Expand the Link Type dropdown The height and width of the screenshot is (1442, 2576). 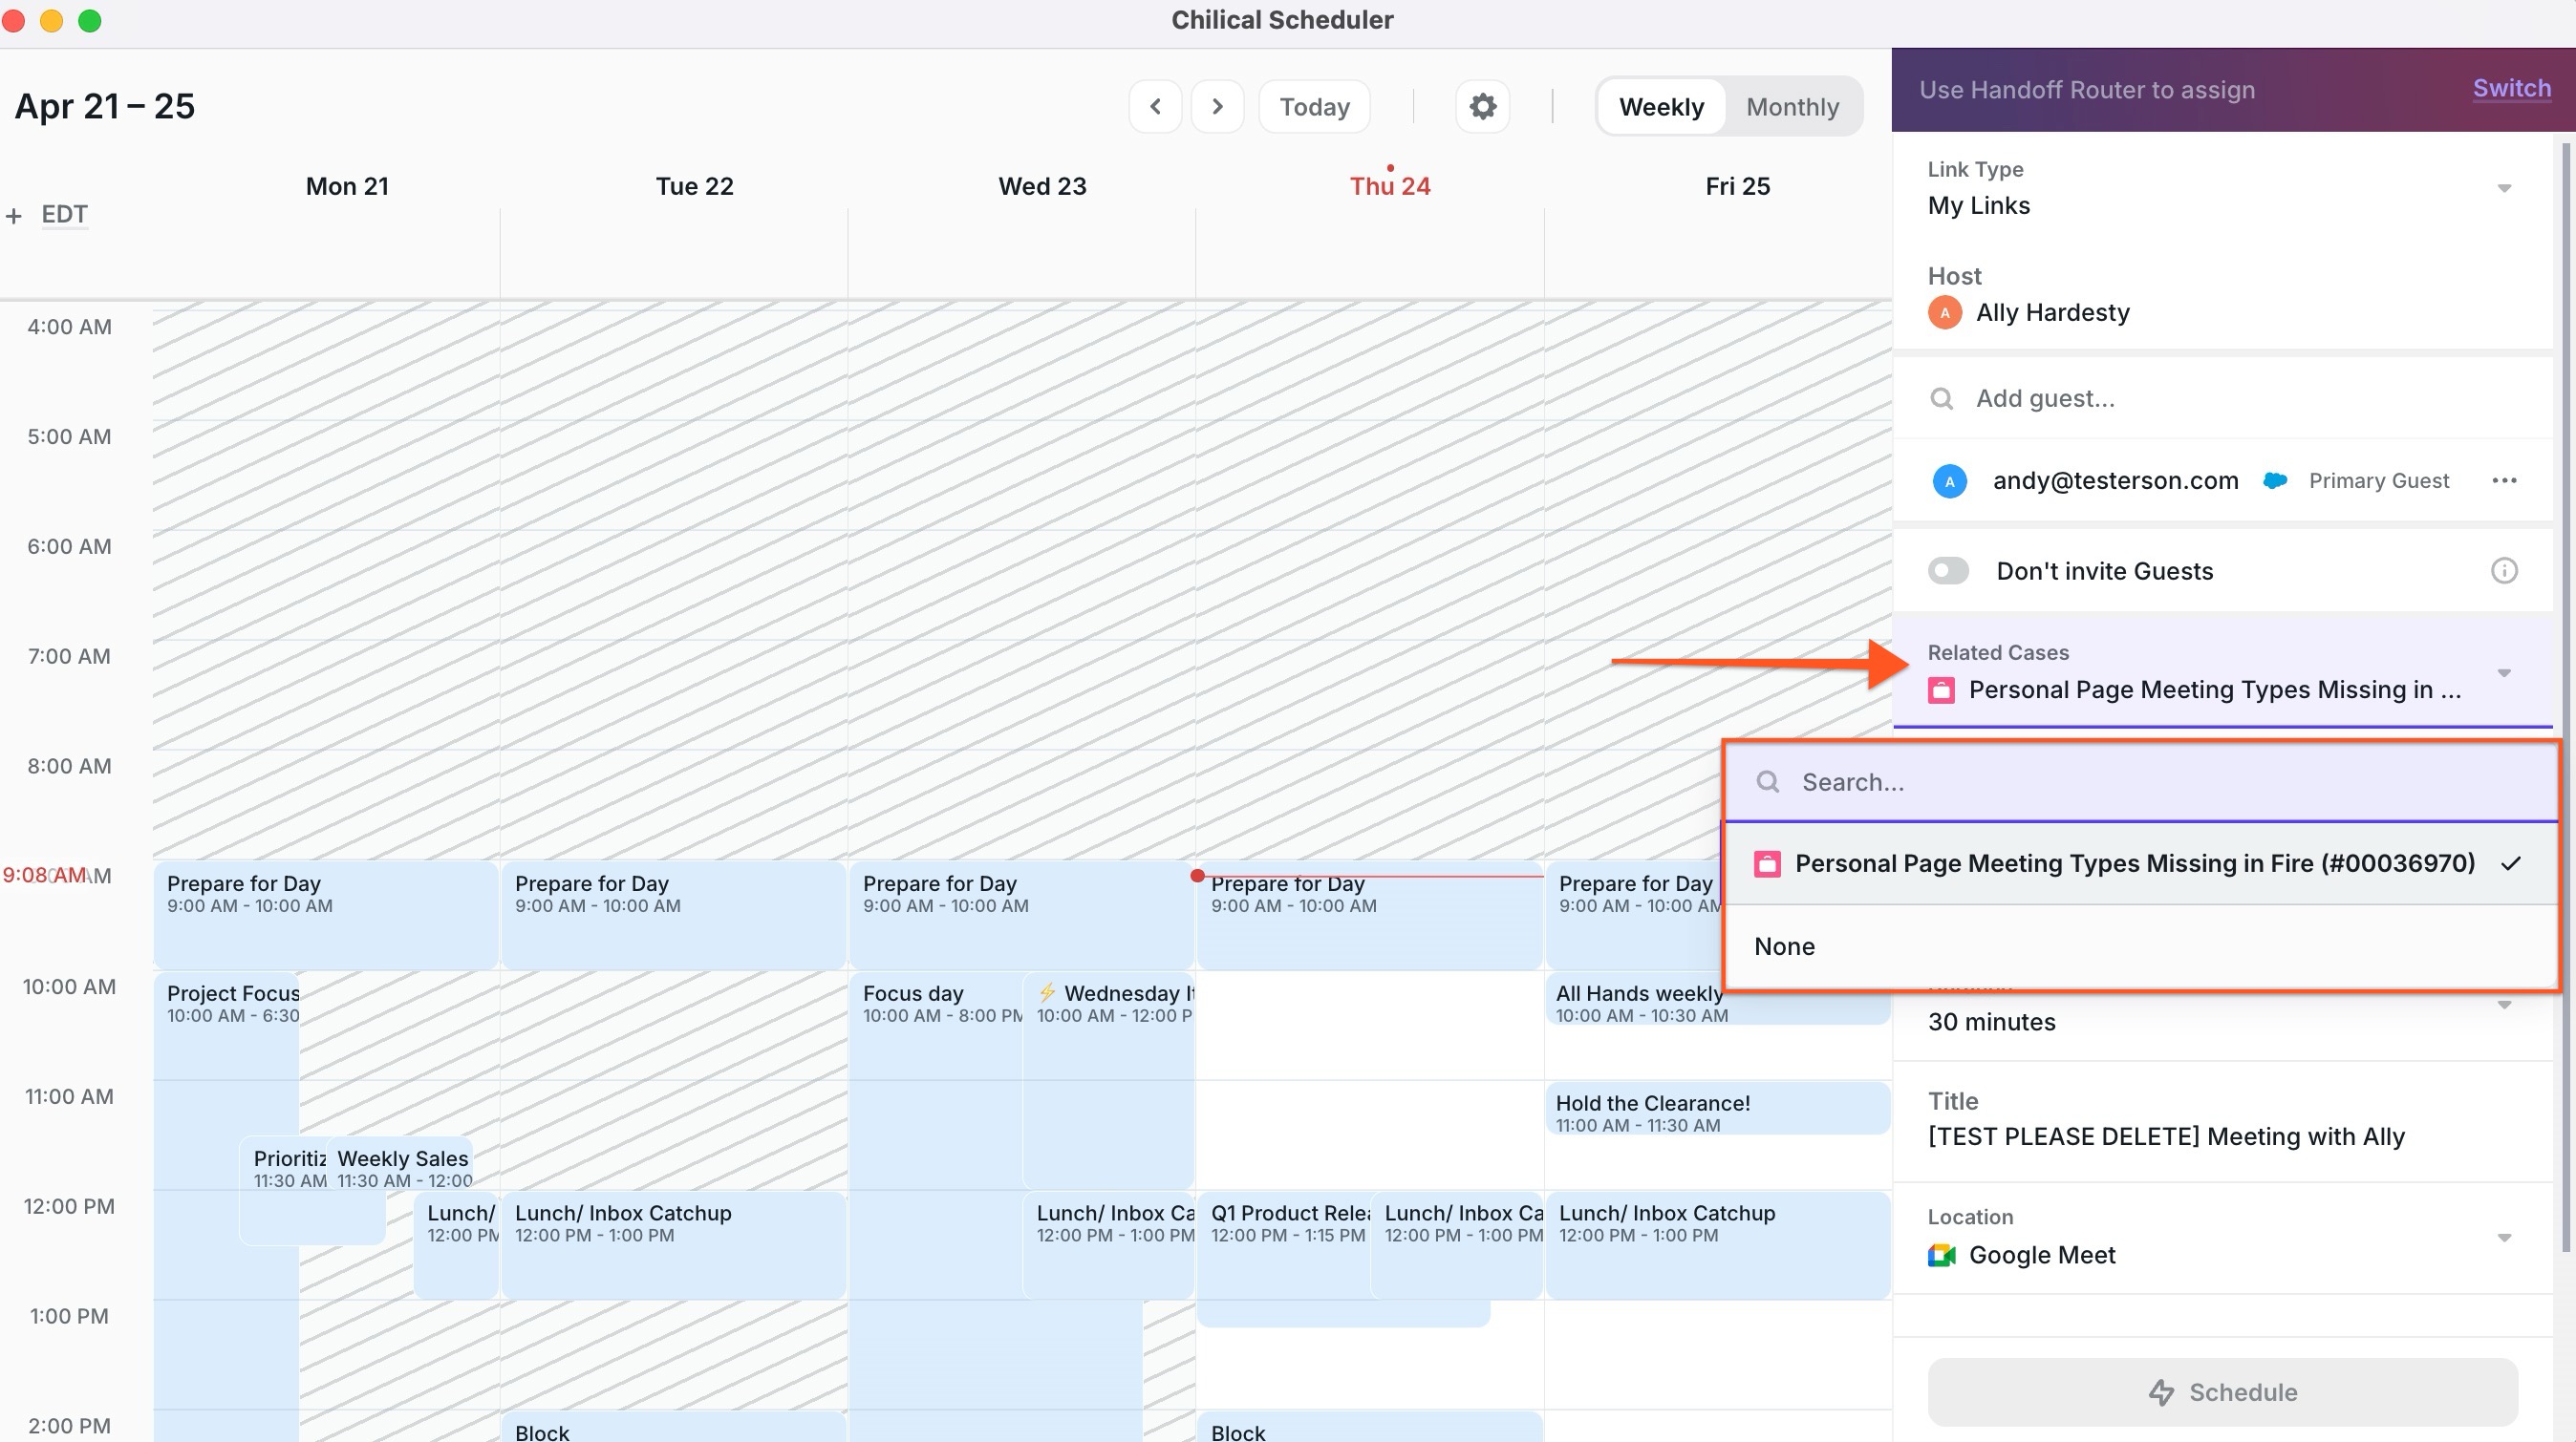[x=2503, y=188]
